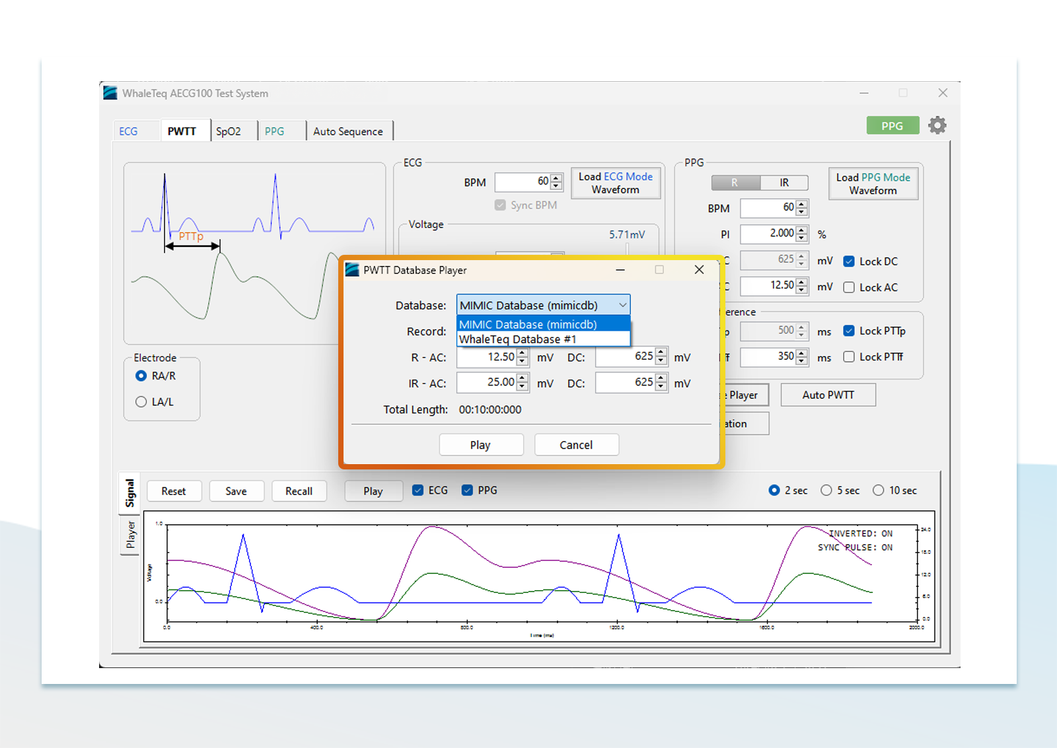Cancel the PWTT Database Player dialog
Viewport: 1057px width, 748px height.
pyautogui.click(x=576, y=445)
